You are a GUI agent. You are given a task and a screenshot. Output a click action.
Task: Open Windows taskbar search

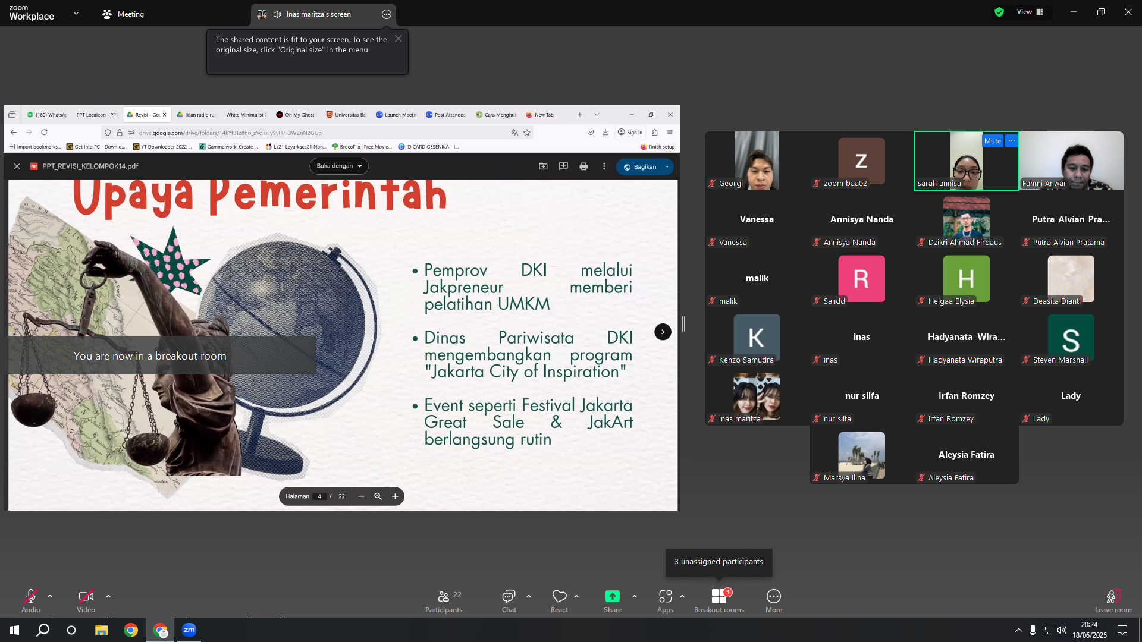pyautogui.click(x=43, y=630)
